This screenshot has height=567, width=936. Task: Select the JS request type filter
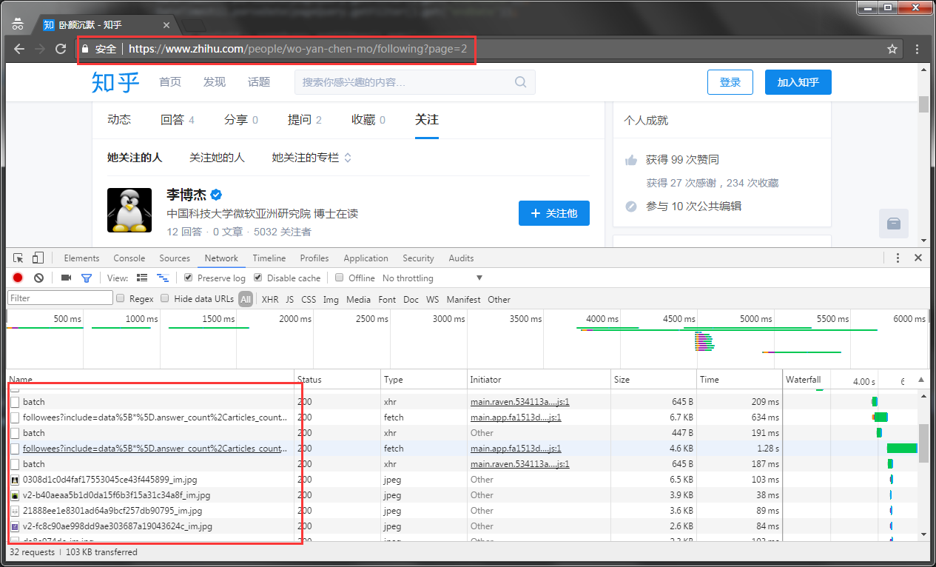point(290,300)
